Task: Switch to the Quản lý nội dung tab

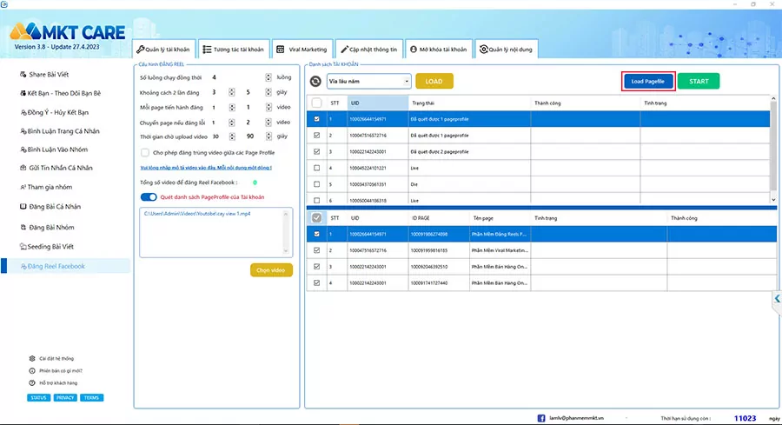Action: 507,49
